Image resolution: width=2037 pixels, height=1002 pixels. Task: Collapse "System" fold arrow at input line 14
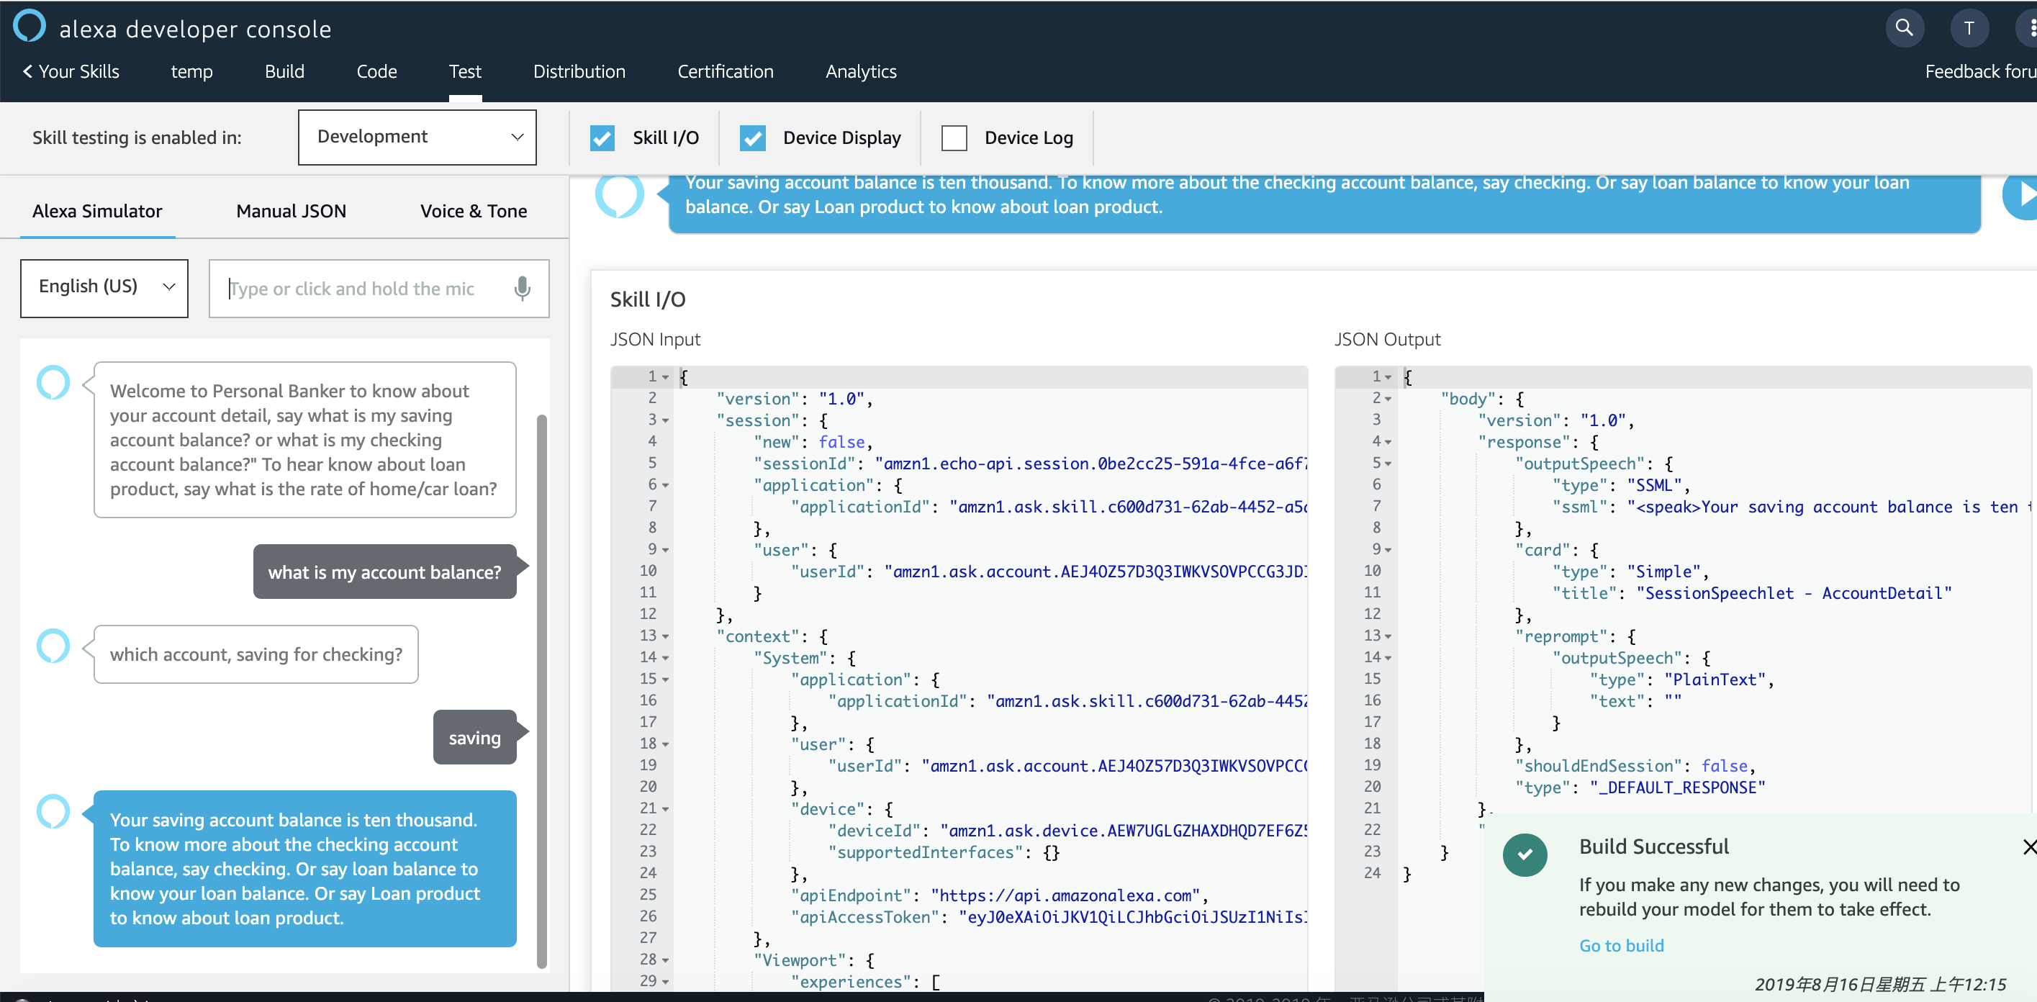(666, 658)
